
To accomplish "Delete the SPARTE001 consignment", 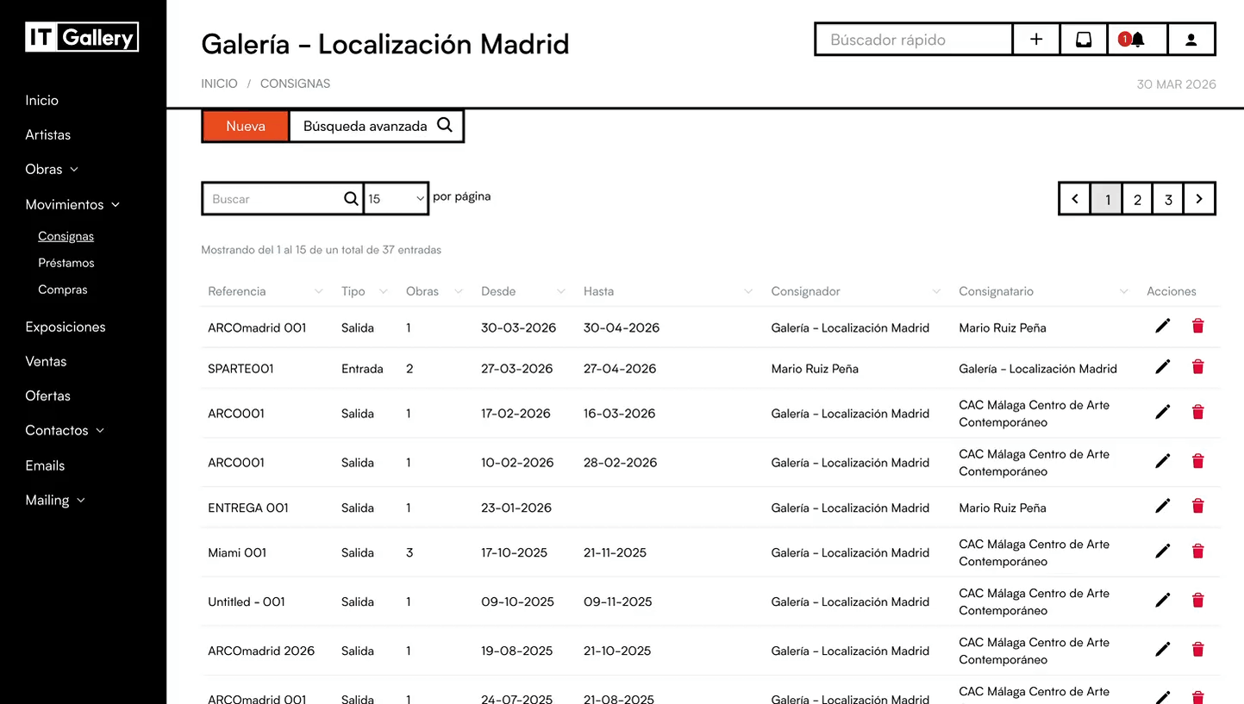I will click(x=1197, y=367).
